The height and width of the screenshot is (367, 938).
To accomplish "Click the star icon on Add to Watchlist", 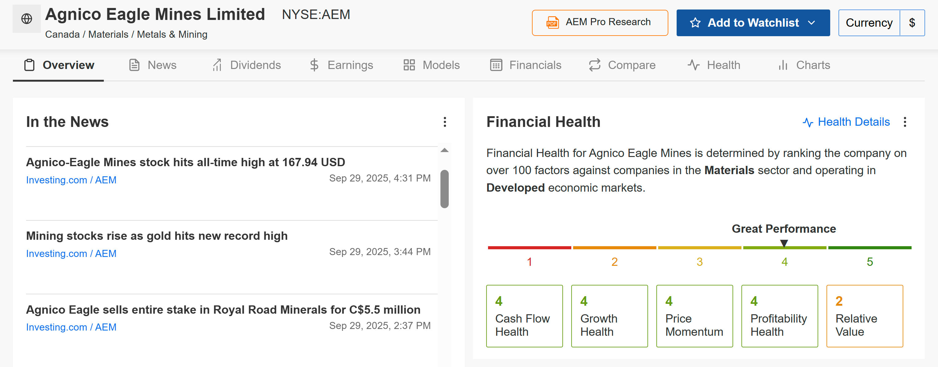I will pos(695,23).
